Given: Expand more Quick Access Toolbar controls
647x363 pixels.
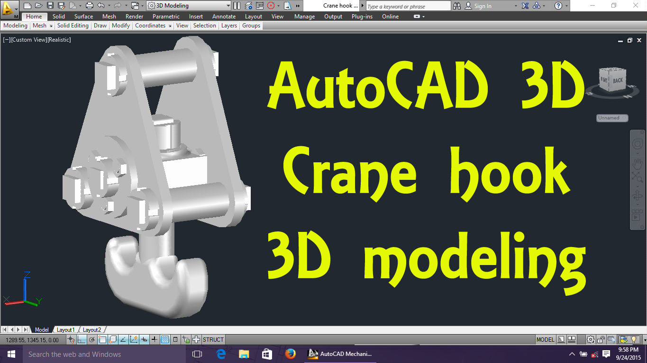Looking at the screenshot, I should pos(298,6).
